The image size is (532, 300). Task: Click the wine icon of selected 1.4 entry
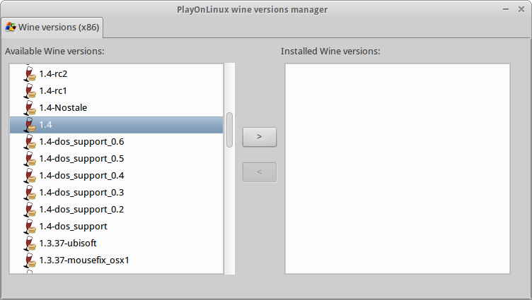click(30, 125)
